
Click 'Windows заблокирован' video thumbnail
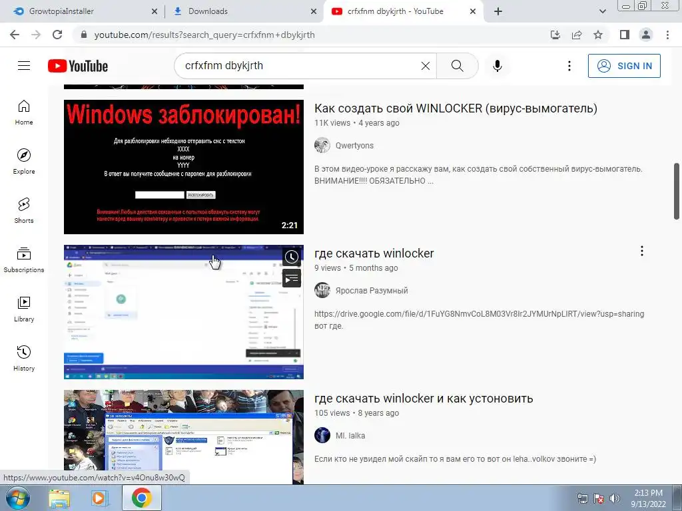point(184,167)
